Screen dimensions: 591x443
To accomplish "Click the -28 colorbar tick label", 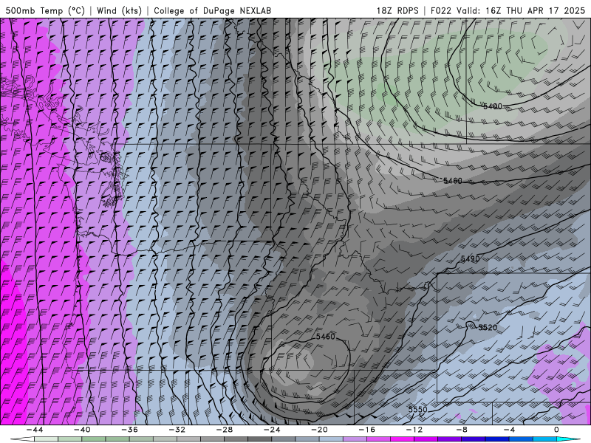I will 225,430.
